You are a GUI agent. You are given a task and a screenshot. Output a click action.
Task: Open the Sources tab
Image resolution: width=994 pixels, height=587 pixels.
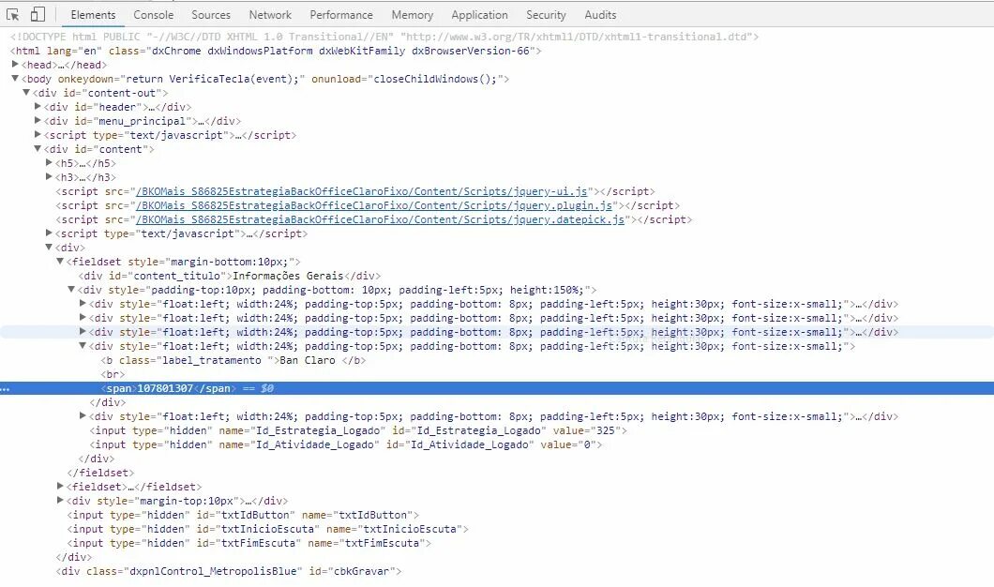coord(211,15)
